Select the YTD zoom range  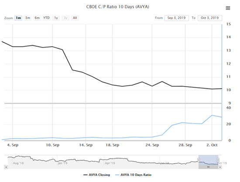coord(46,18)
